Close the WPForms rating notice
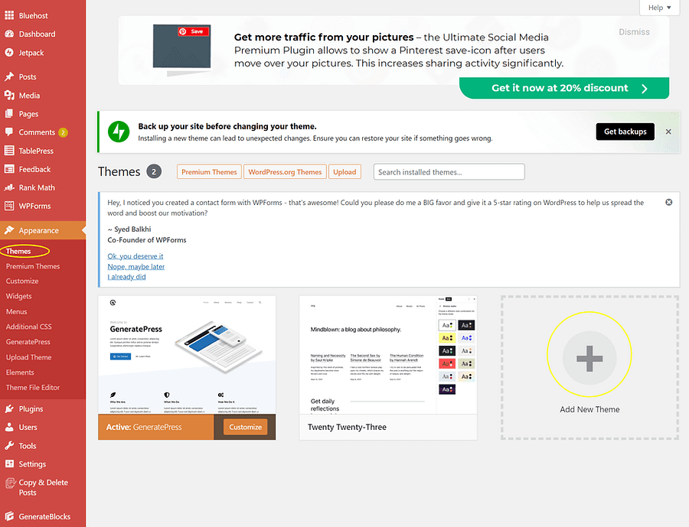689x527 pixels. click(668, 203)
